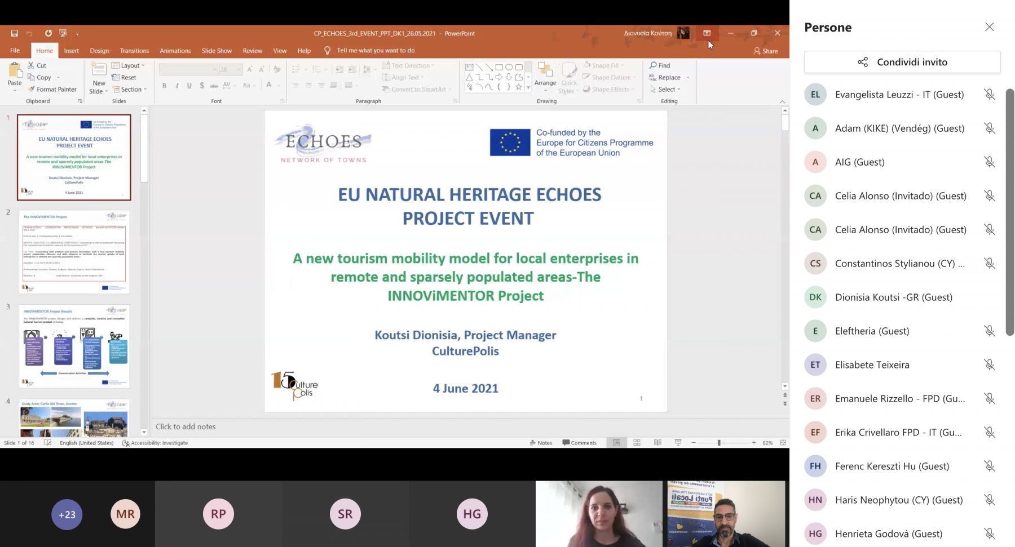Screen dimensions: 1015x547
Task: Click the Share button in PowerPoint
Action: (766, 51)
